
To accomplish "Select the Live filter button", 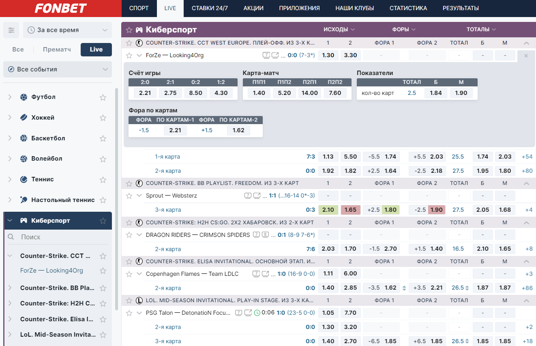I will 96,49.
